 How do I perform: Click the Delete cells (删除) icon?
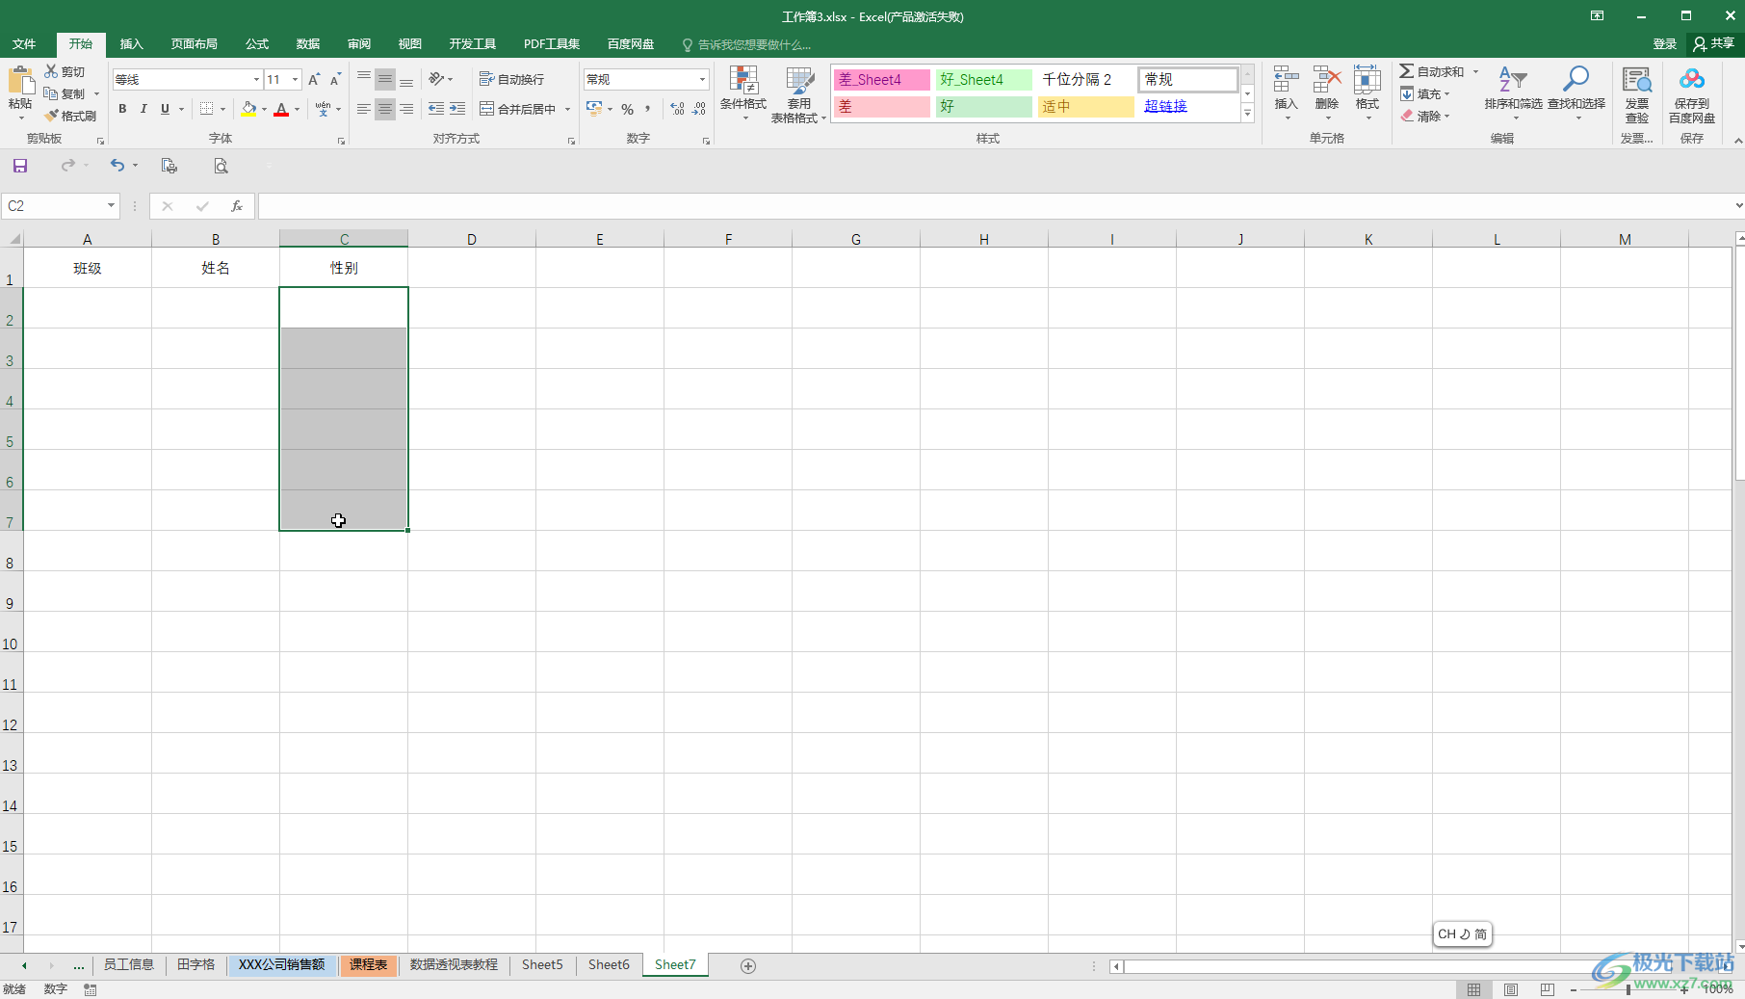click(1327, 80)
